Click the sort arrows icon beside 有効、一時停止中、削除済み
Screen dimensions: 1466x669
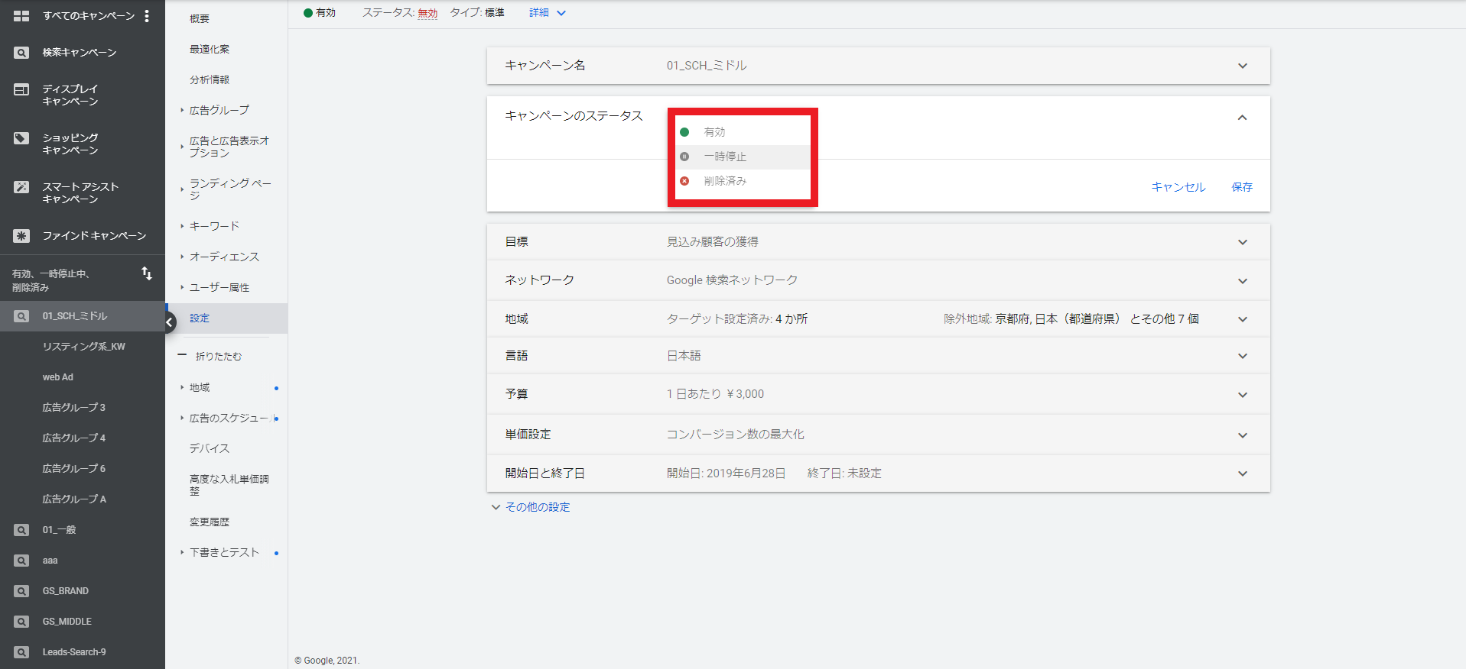click(x=147, y=273)
